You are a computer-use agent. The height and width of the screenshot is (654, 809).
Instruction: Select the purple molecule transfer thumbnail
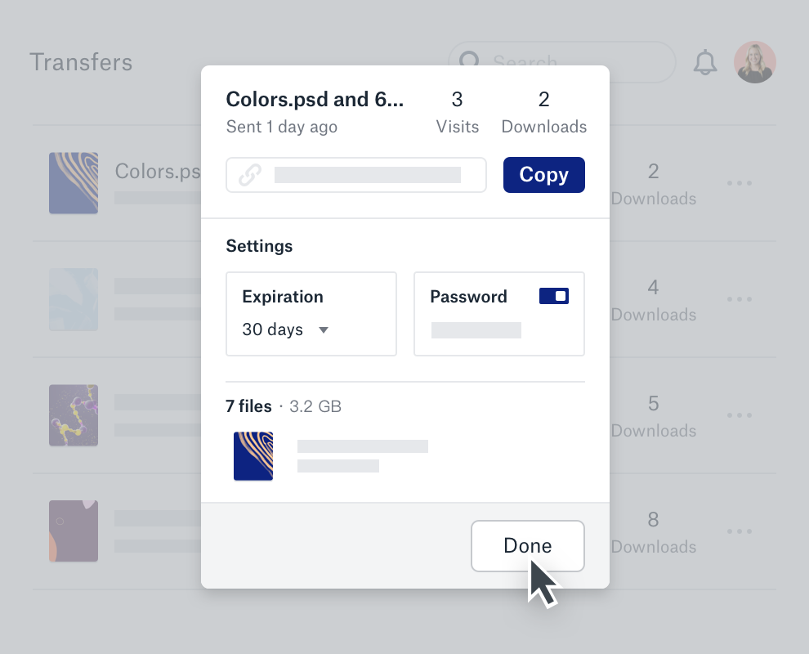[74, 415]
